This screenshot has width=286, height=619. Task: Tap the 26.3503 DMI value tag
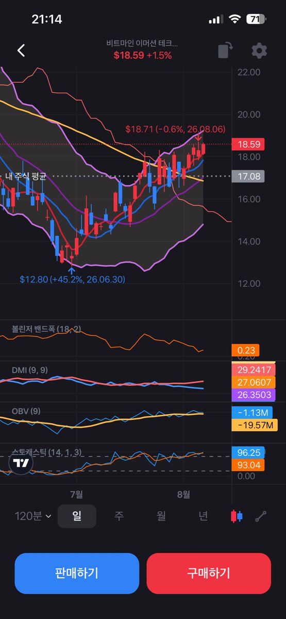click(254, 395)
